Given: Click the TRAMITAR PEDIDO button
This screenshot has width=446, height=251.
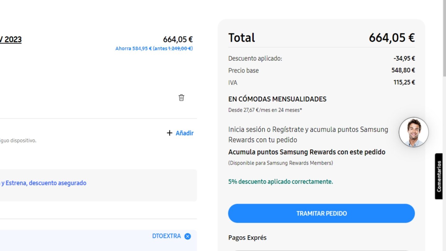Looking at the screenshot, I should (321, 213).
